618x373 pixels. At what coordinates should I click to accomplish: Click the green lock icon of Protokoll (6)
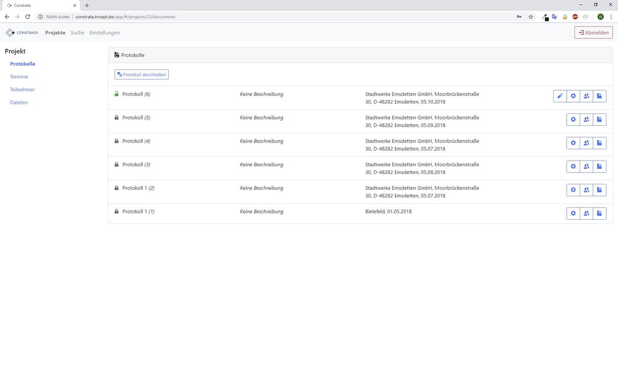(x=117, y=94)
